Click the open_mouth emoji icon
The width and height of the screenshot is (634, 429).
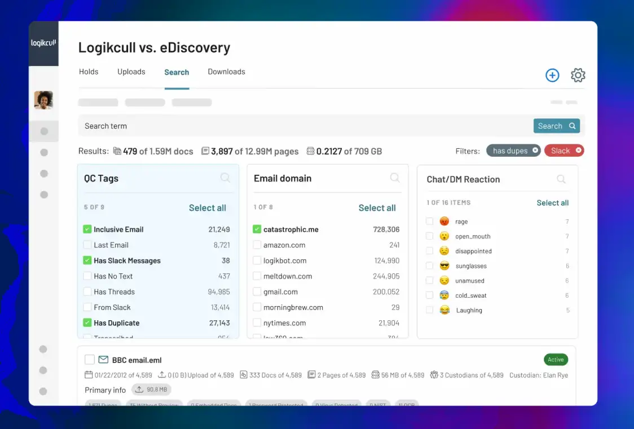tap(444, 236)
